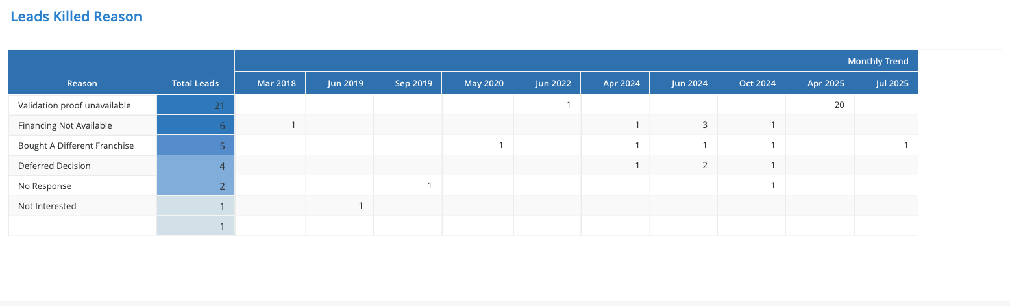Viewport: 1010px width, 306px height.
Task: Click Deferred Decision's 2 under Jun 2024
Action: 704,166
